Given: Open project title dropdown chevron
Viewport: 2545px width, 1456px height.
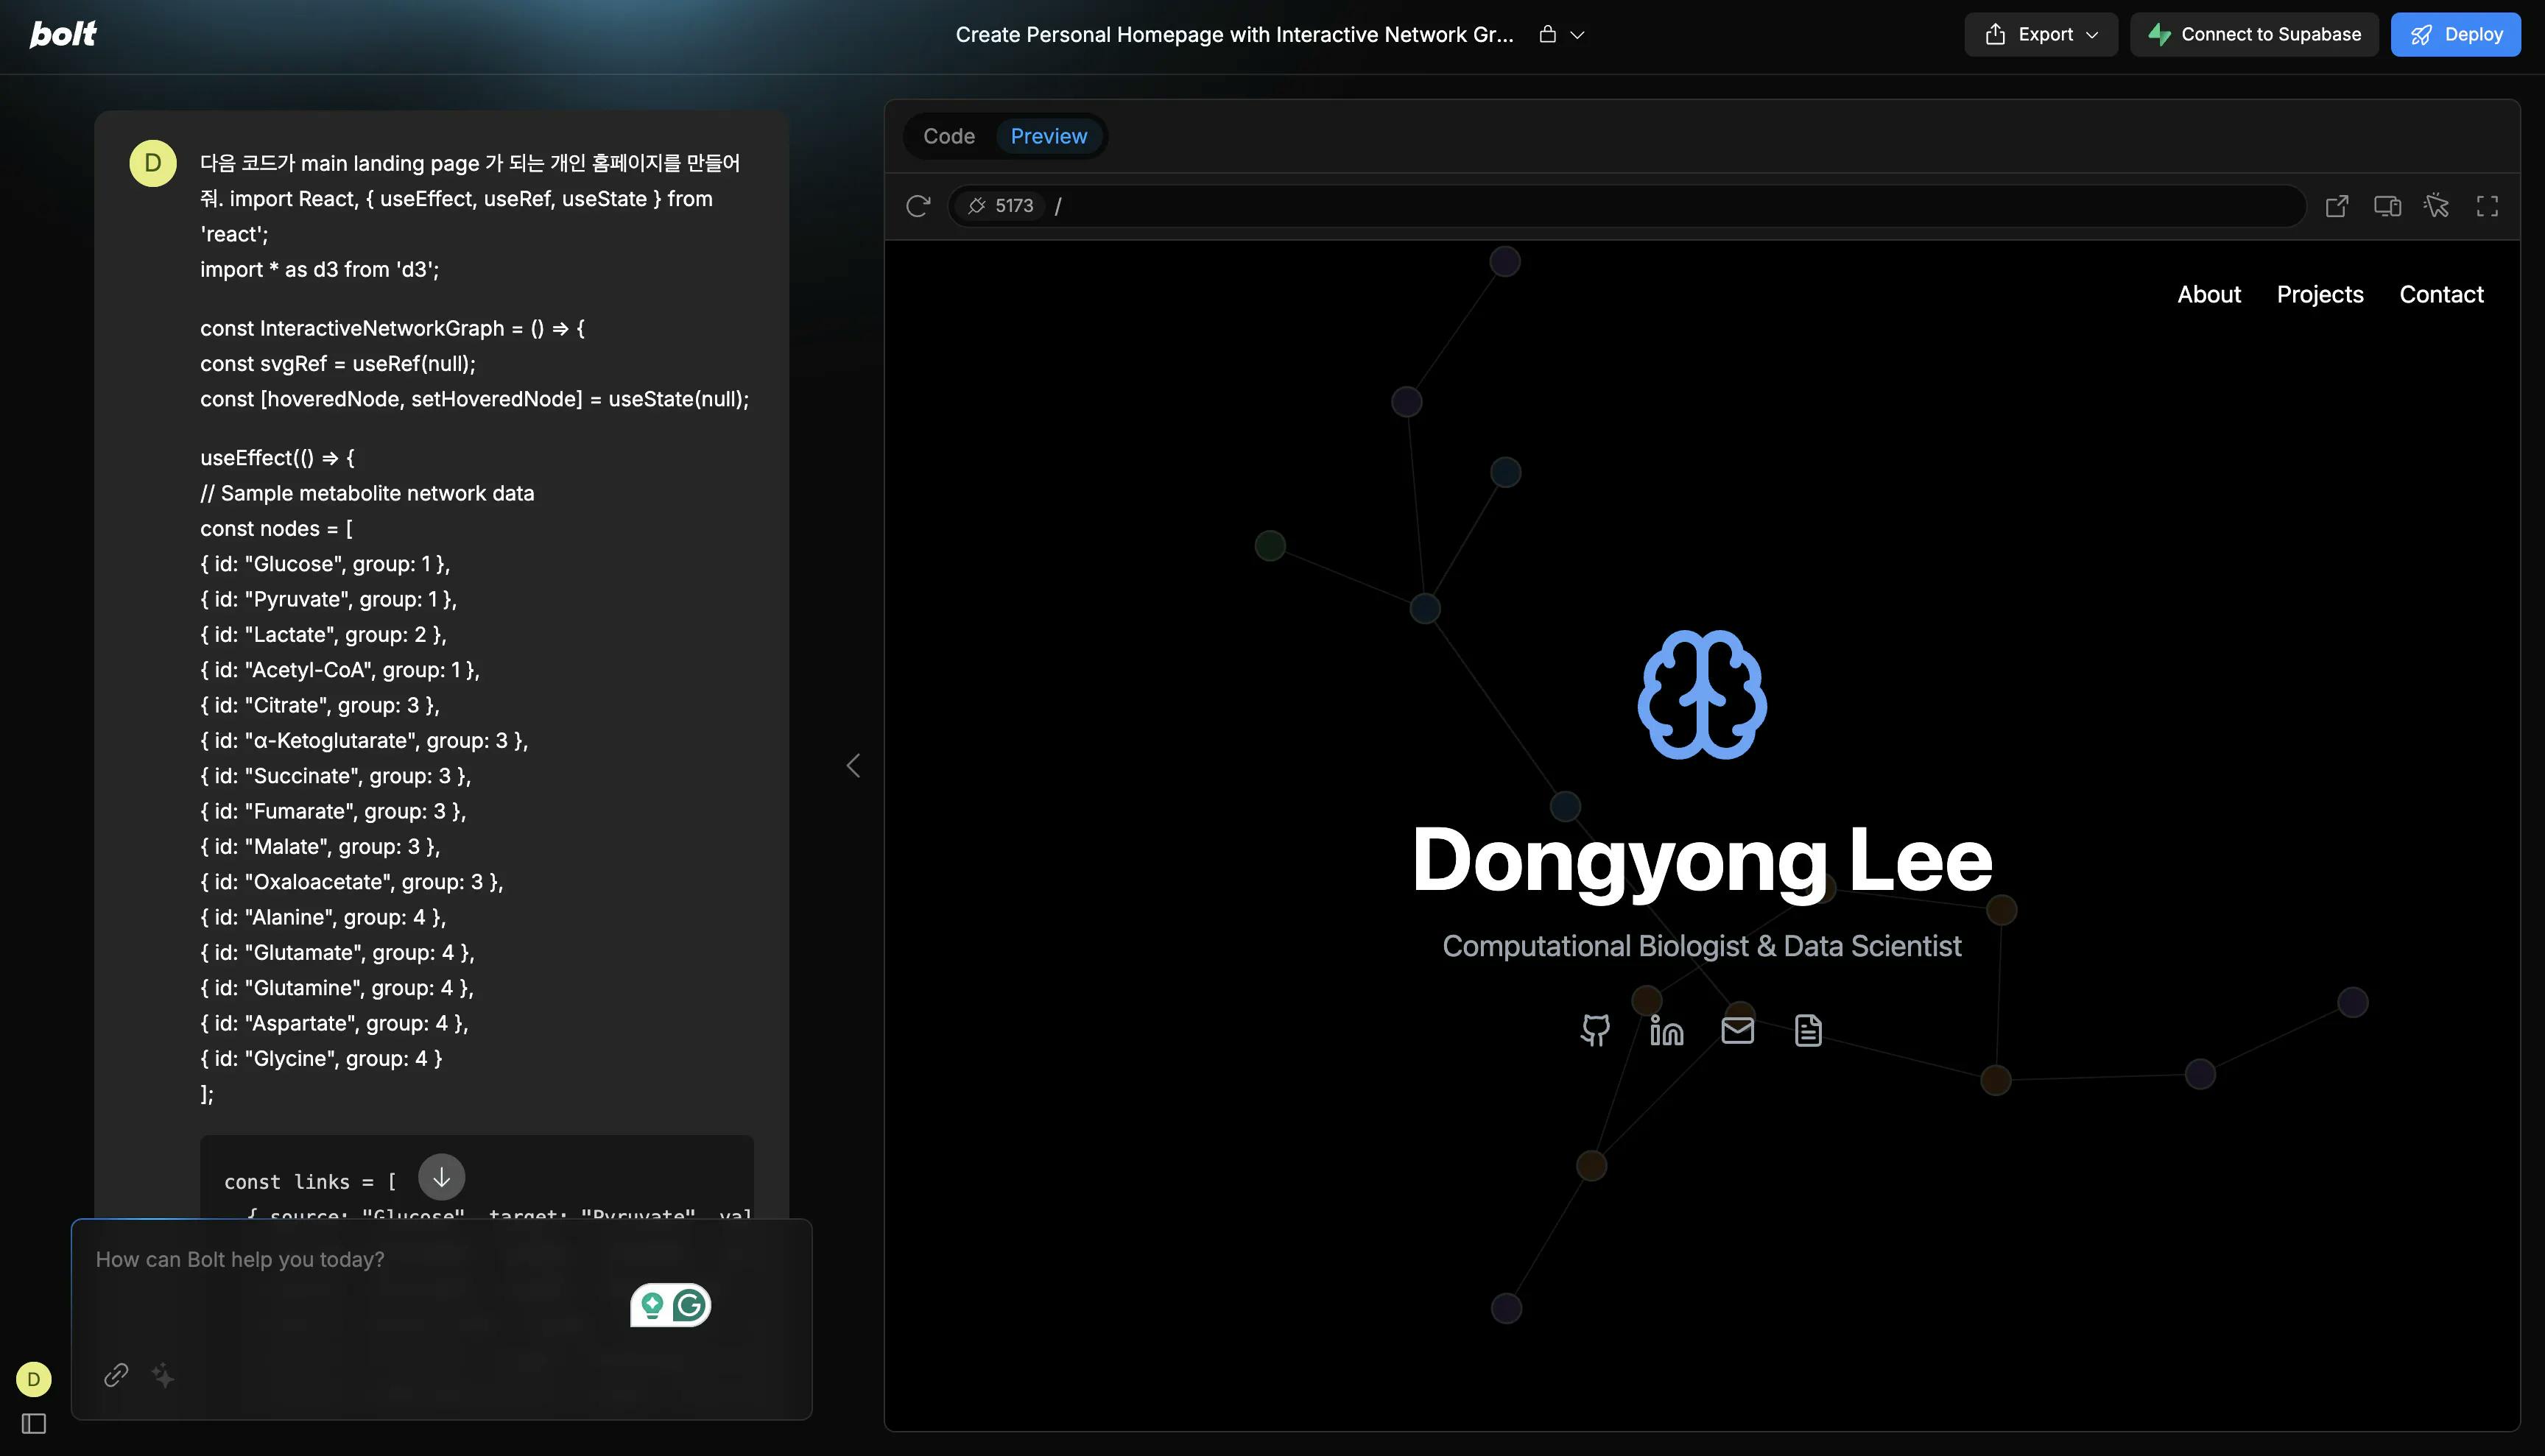Looking at the screenshot, I should pos(1577,35).
